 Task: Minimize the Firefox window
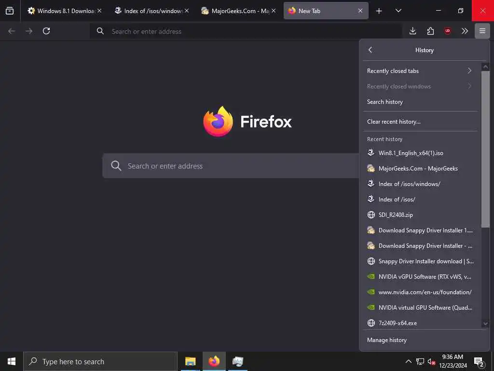[438, 11]
